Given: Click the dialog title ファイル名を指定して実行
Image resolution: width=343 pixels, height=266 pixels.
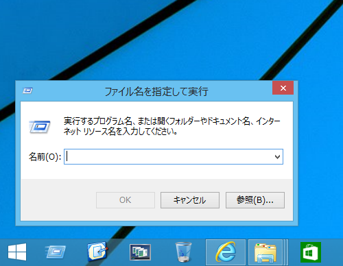Looking at the screenshot, I should click(156, 91).
